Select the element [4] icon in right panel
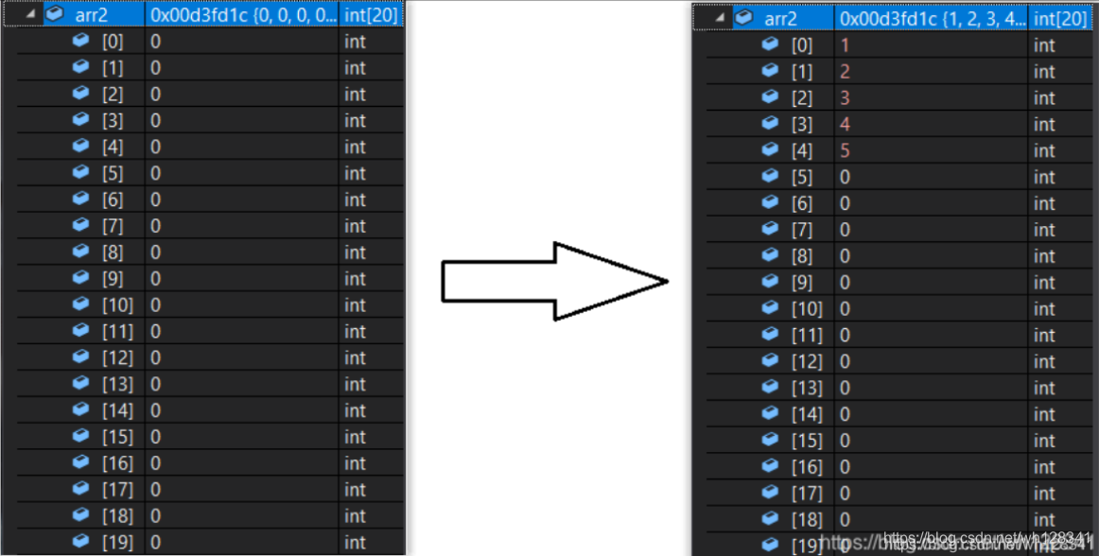Viewport: 1099px width, 556px height. (770, 149)
